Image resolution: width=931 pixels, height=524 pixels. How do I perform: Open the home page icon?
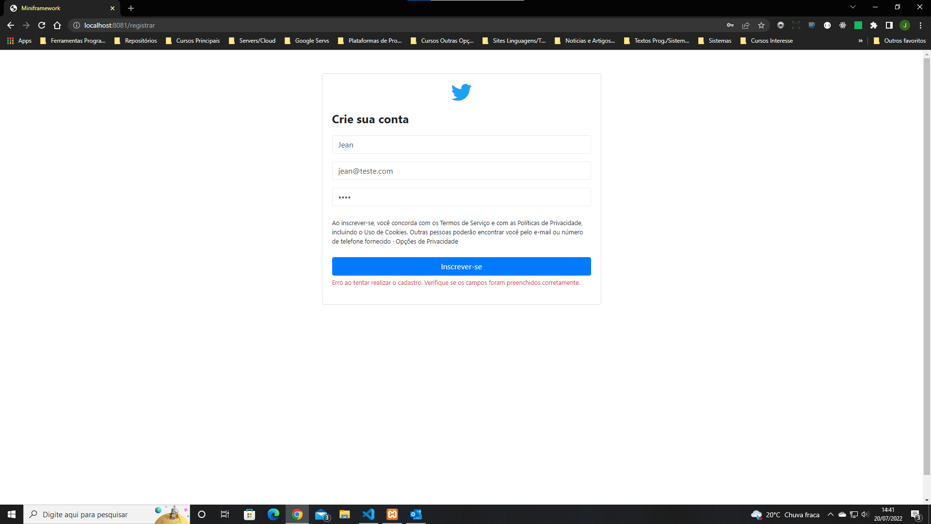click(x=57, y=25)
